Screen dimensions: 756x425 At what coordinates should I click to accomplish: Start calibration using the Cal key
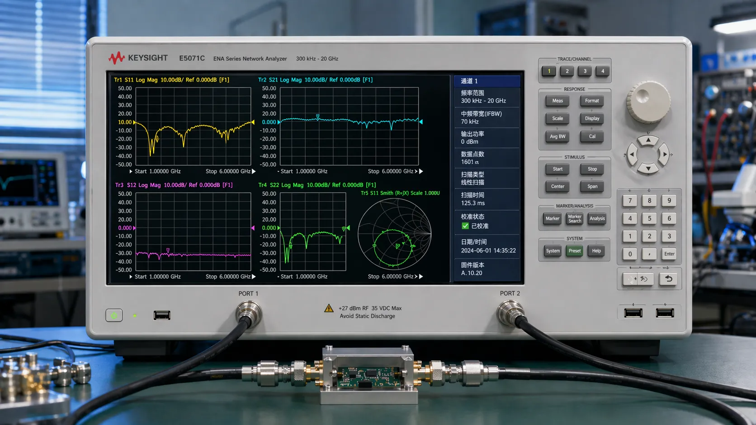(x=591, y=136)
